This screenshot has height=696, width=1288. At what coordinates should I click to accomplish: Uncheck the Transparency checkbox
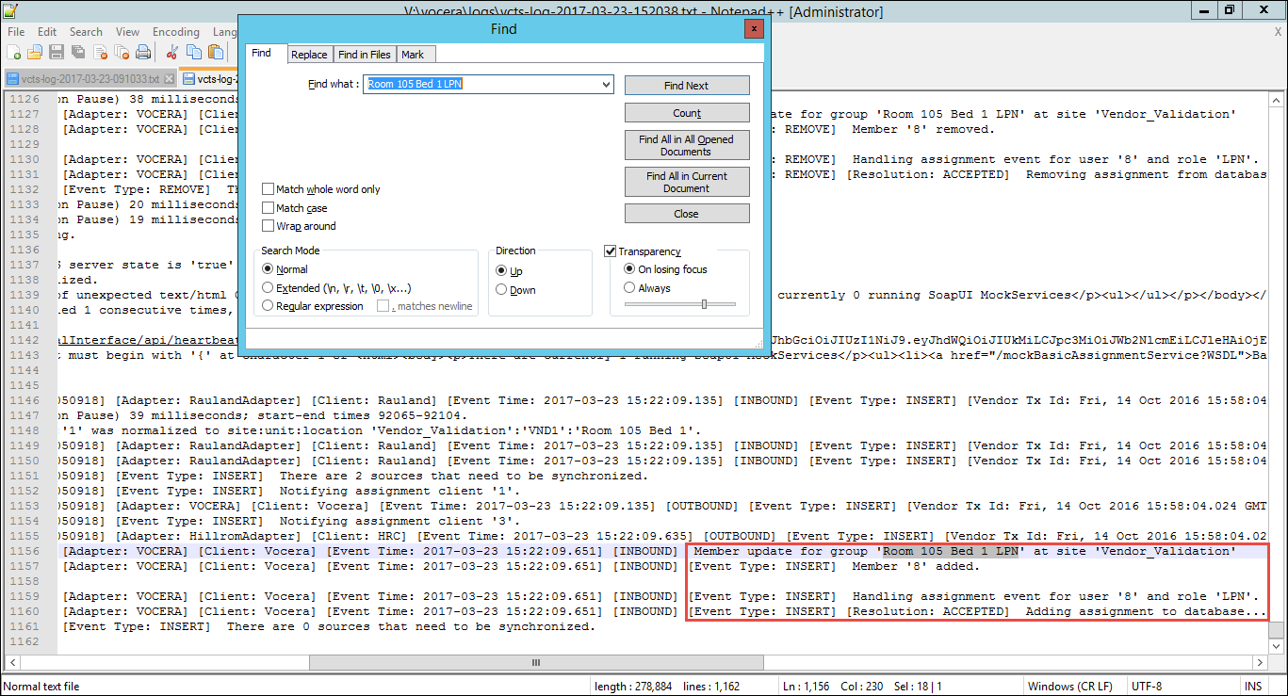611,251
